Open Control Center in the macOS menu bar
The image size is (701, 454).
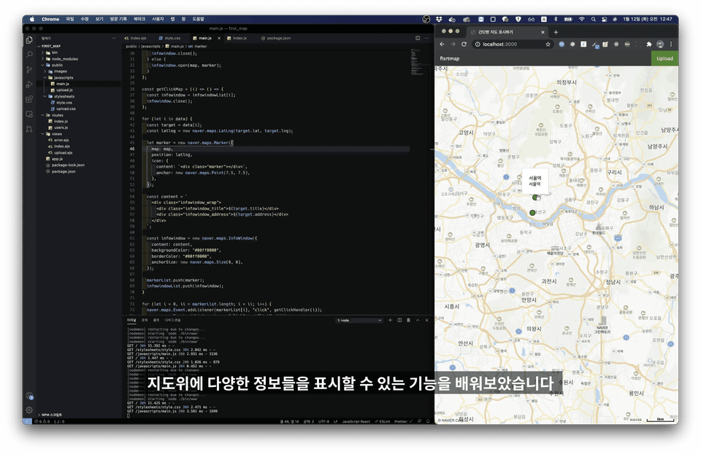(x=605, y=19)
